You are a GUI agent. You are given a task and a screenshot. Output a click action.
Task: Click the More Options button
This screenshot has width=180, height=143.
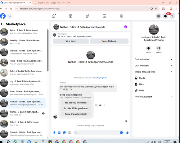click(x=109, y=41)
